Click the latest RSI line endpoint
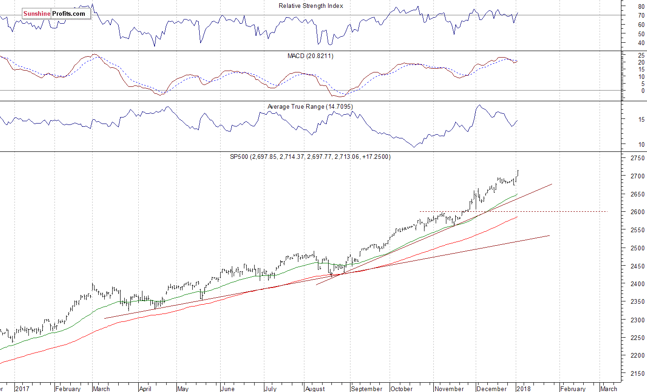647x392 pixels. [x=518, y=14]
